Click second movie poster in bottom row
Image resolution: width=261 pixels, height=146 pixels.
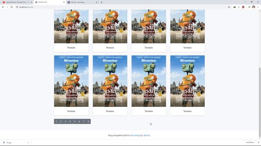110,81
